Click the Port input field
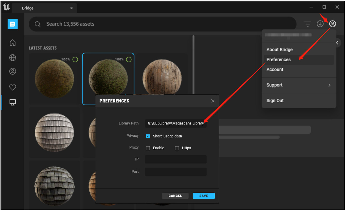 pos(176,172)
